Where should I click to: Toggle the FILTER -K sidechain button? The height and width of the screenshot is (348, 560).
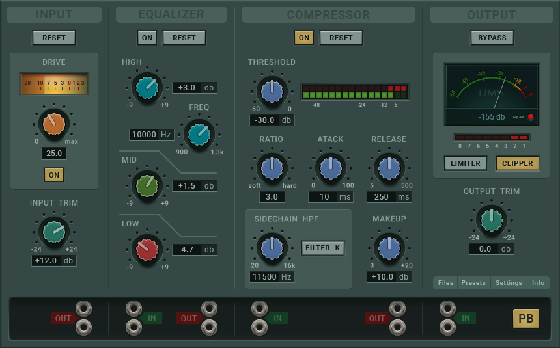tap(323, 248)
